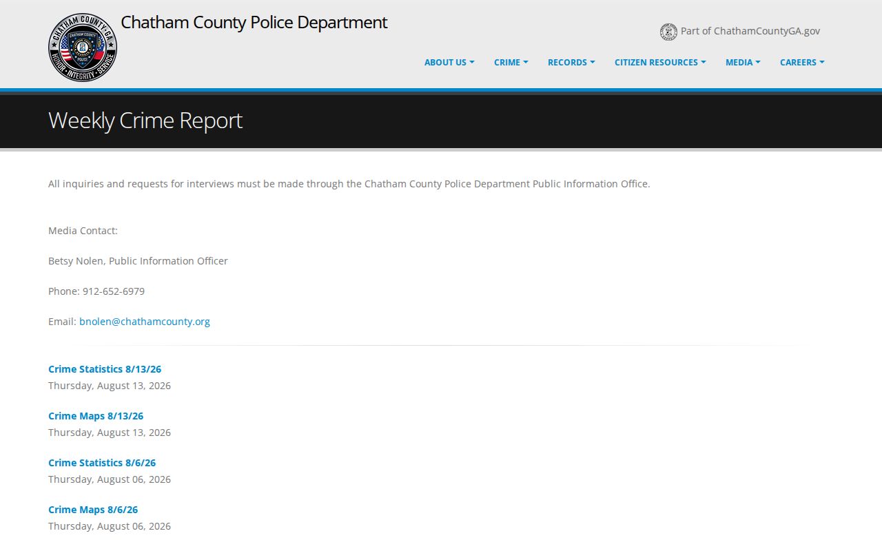Click the phone number 912-652-6979
Screen dimensions: 882x551
114,291
